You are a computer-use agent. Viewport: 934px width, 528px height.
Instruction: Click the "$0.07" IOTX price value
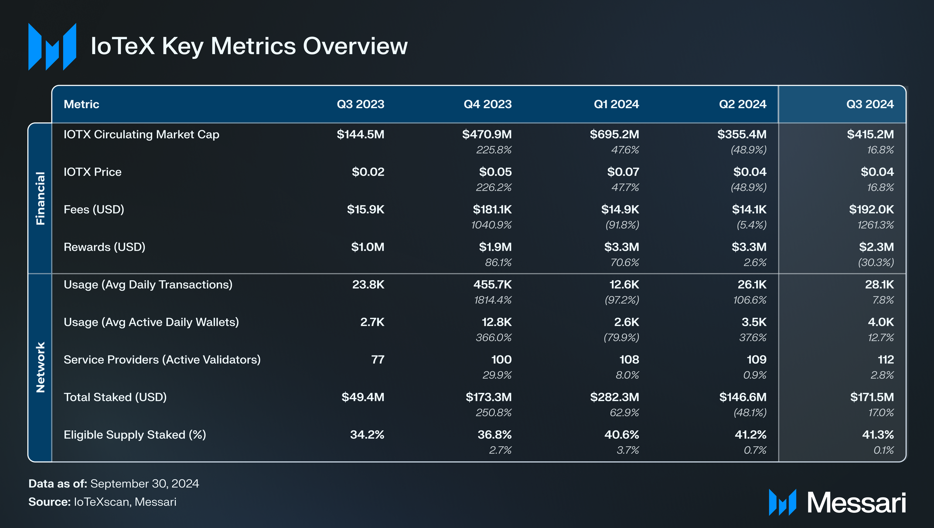tap(623, 172)
